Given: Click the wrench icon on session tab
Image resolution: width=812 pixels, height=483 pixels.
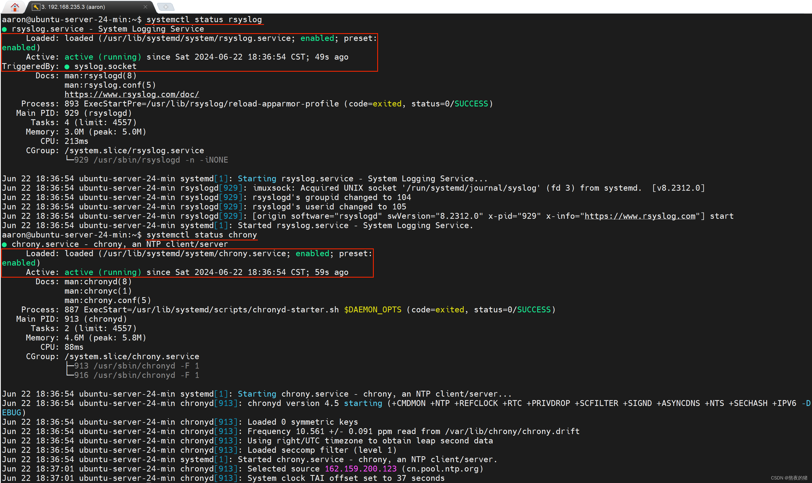Looking at the screenshot, I should click(x=36, y=7).
